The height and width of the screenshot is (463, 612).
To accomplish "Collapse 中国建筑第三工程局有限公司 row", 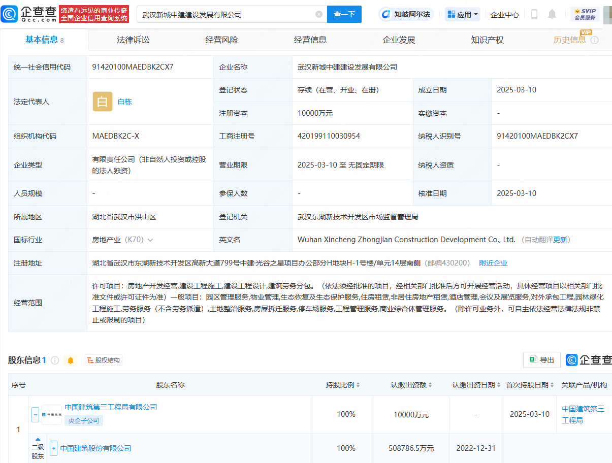I will 36,414.
